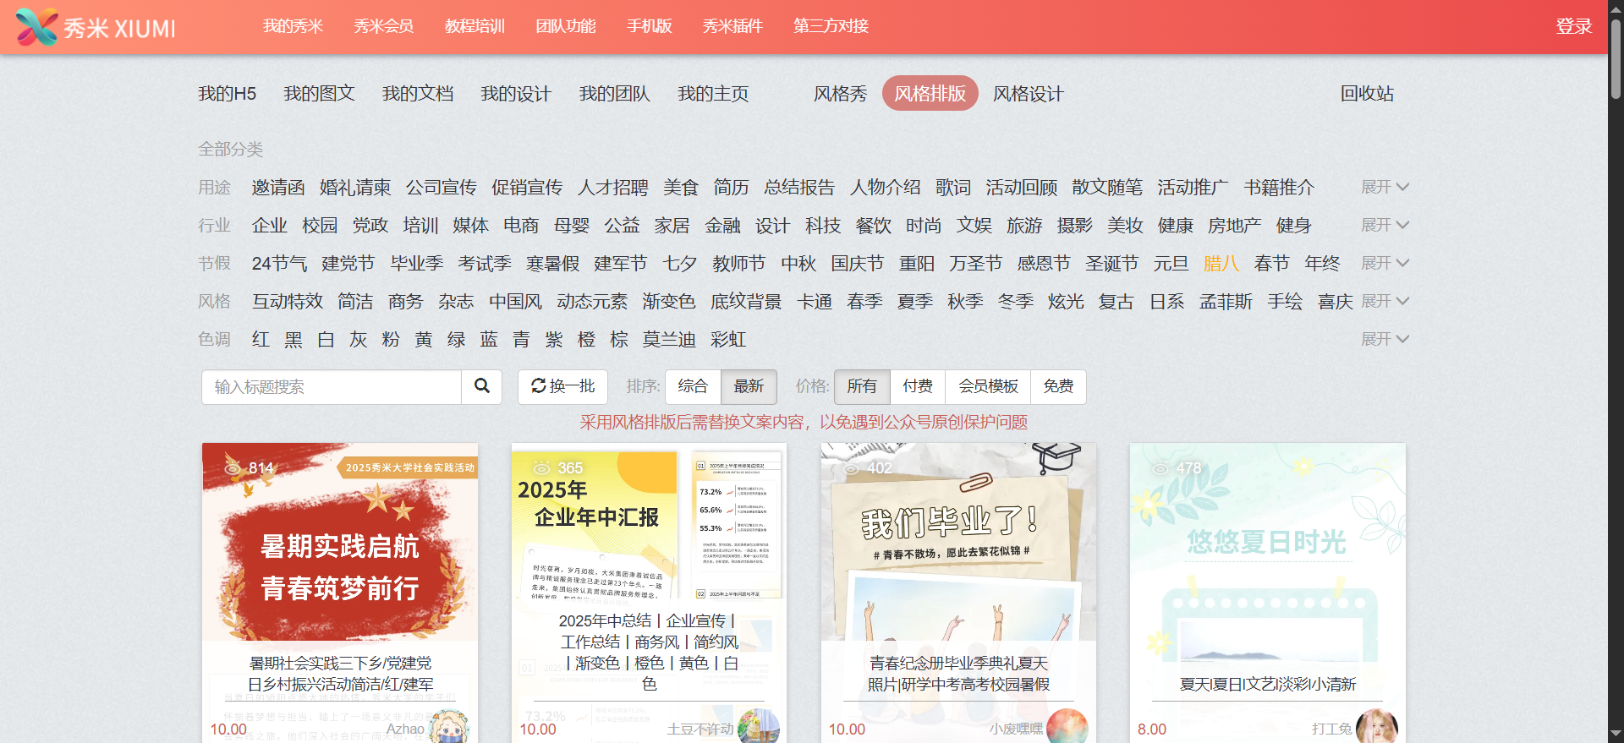Filter price by 免费
The height and width of the screenshot is (743, 1624).
[1057, 386]
